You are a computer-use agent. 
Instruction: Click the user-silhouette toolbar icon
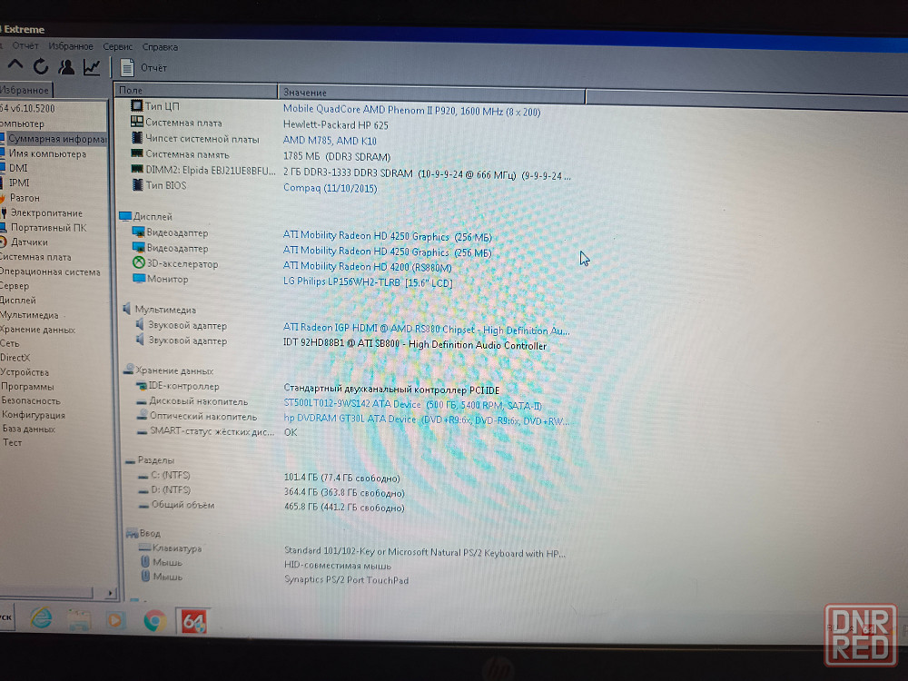pyautogui.click(x=66, y=66)
